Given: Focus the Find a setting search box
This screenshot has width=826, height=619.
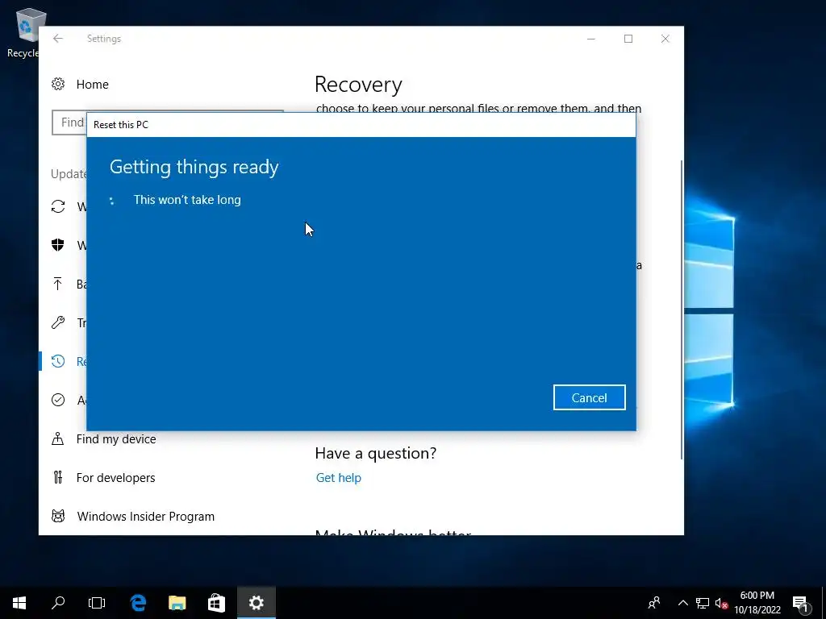Looking at the screenshot, I should click(x=69, y=123).
